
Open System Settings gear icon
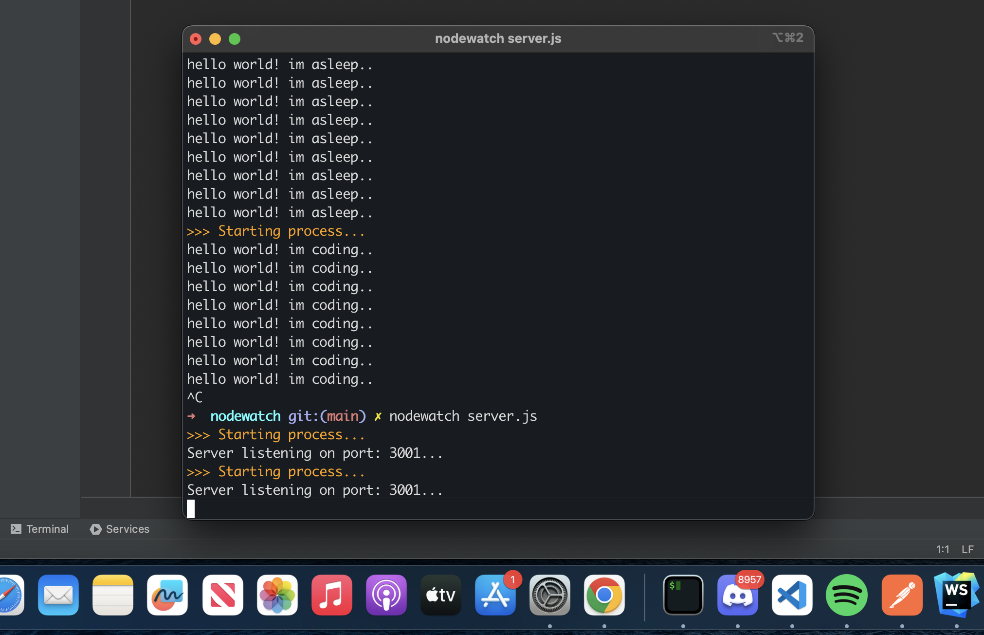point(550,595)
